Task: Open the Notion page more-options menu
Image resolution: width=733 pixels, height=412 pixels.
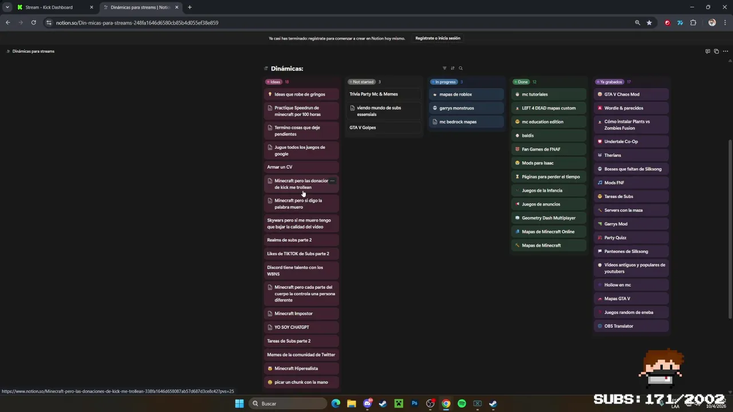Action: (725, 51)
